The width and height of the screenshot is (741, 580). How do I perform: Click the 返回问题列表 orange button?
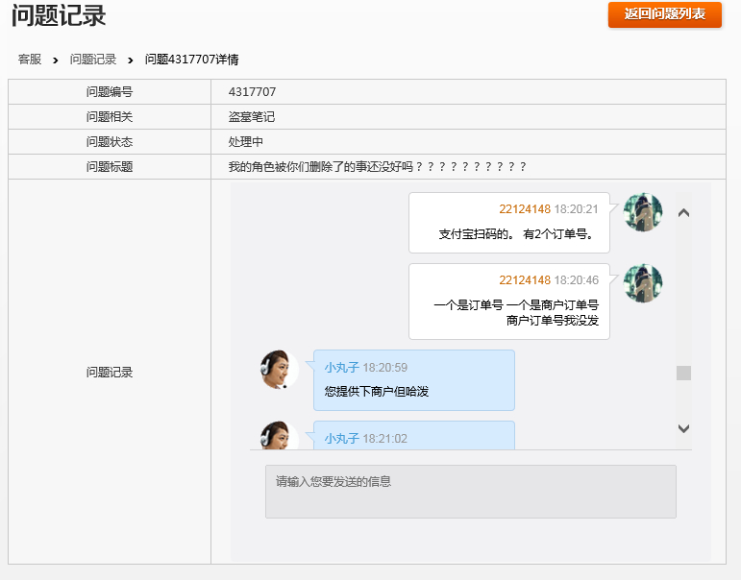point(664,14)
